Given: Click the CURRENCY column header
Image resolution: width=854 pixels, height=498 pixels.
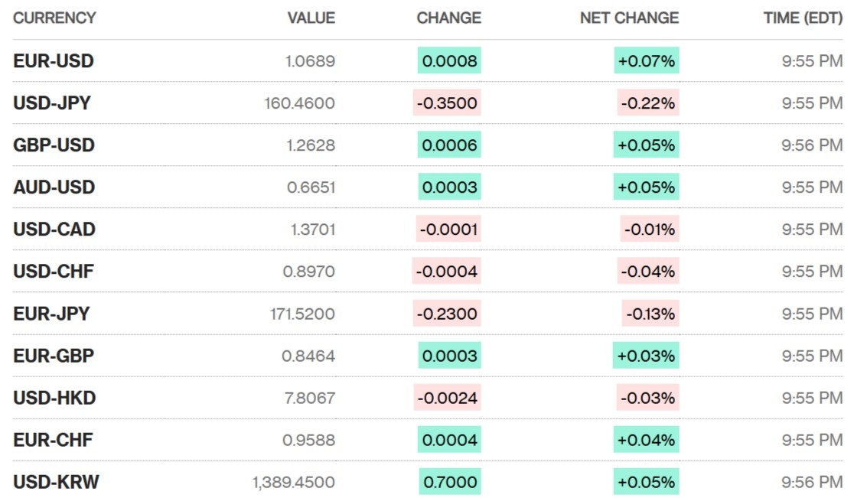Looking at the screenshot, I should pos(54,18).
